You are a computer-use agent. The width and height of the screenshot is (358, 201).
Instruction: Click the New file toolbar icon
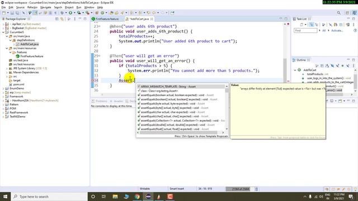pos(4,13)
